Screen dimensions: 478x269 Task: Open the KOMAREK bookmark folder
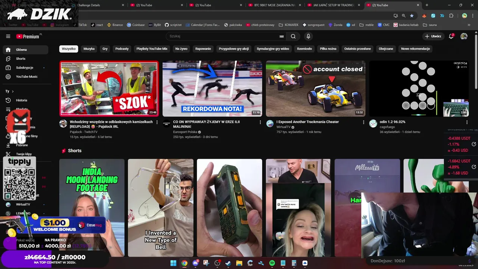pyautogui.click(x=288, y=25)
